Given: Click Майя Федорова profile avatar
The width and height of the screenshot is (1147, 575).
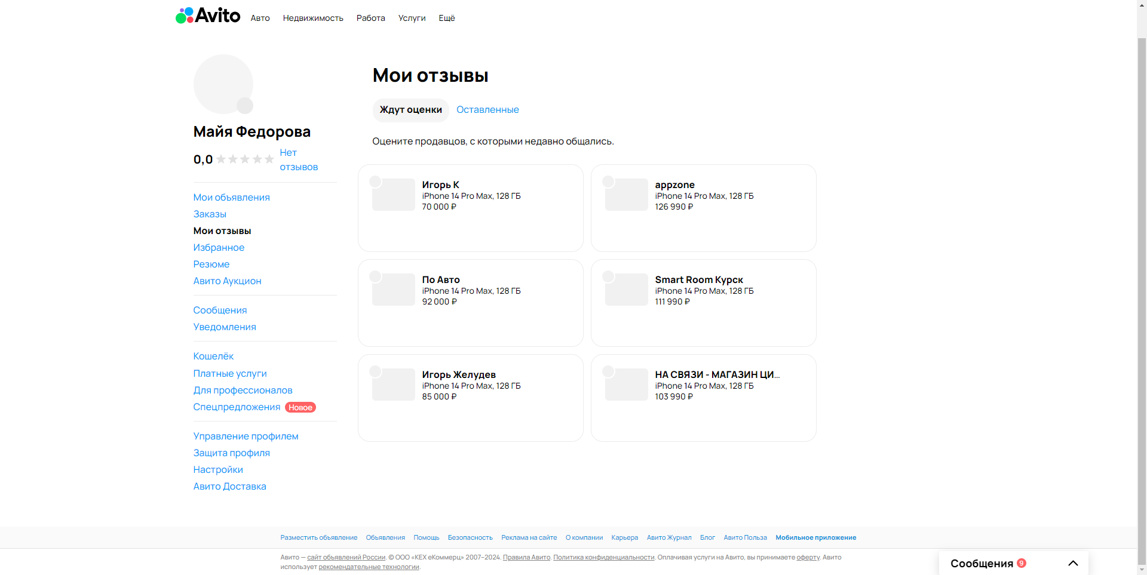Looking at the screenshot, I should coord(223,84).
